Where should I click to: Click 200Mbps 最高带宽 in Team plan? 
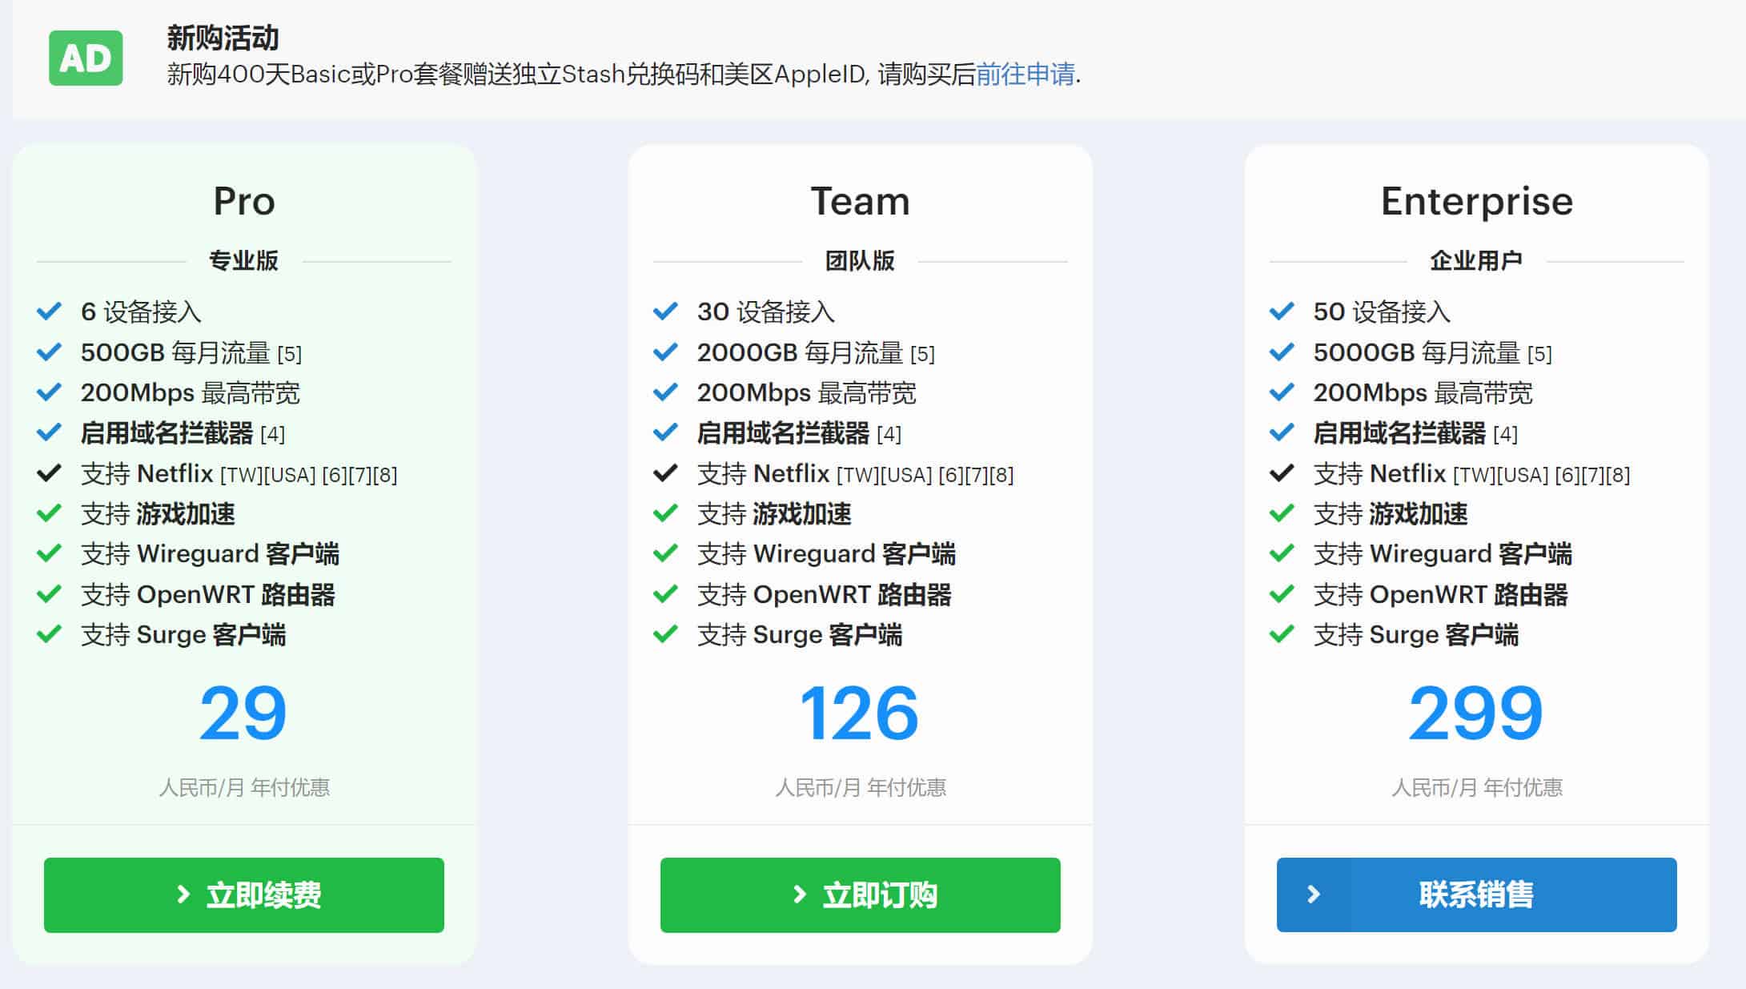coord(807,393)
